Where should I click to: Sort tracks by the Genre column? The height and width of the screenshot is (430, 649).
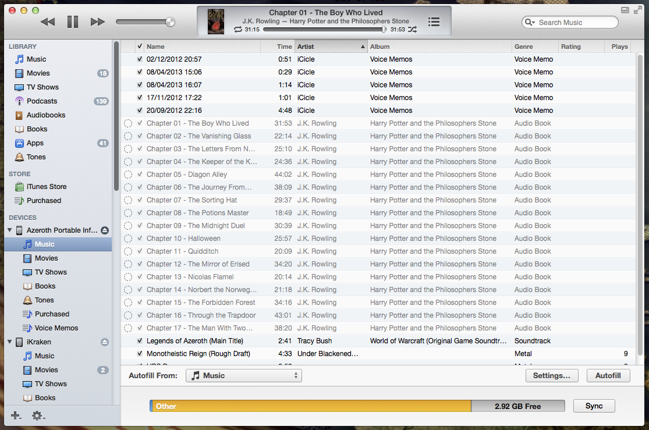535,47
